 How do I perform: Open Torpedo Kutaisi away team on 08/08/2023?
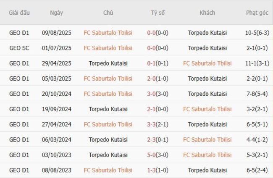point(207,170)
